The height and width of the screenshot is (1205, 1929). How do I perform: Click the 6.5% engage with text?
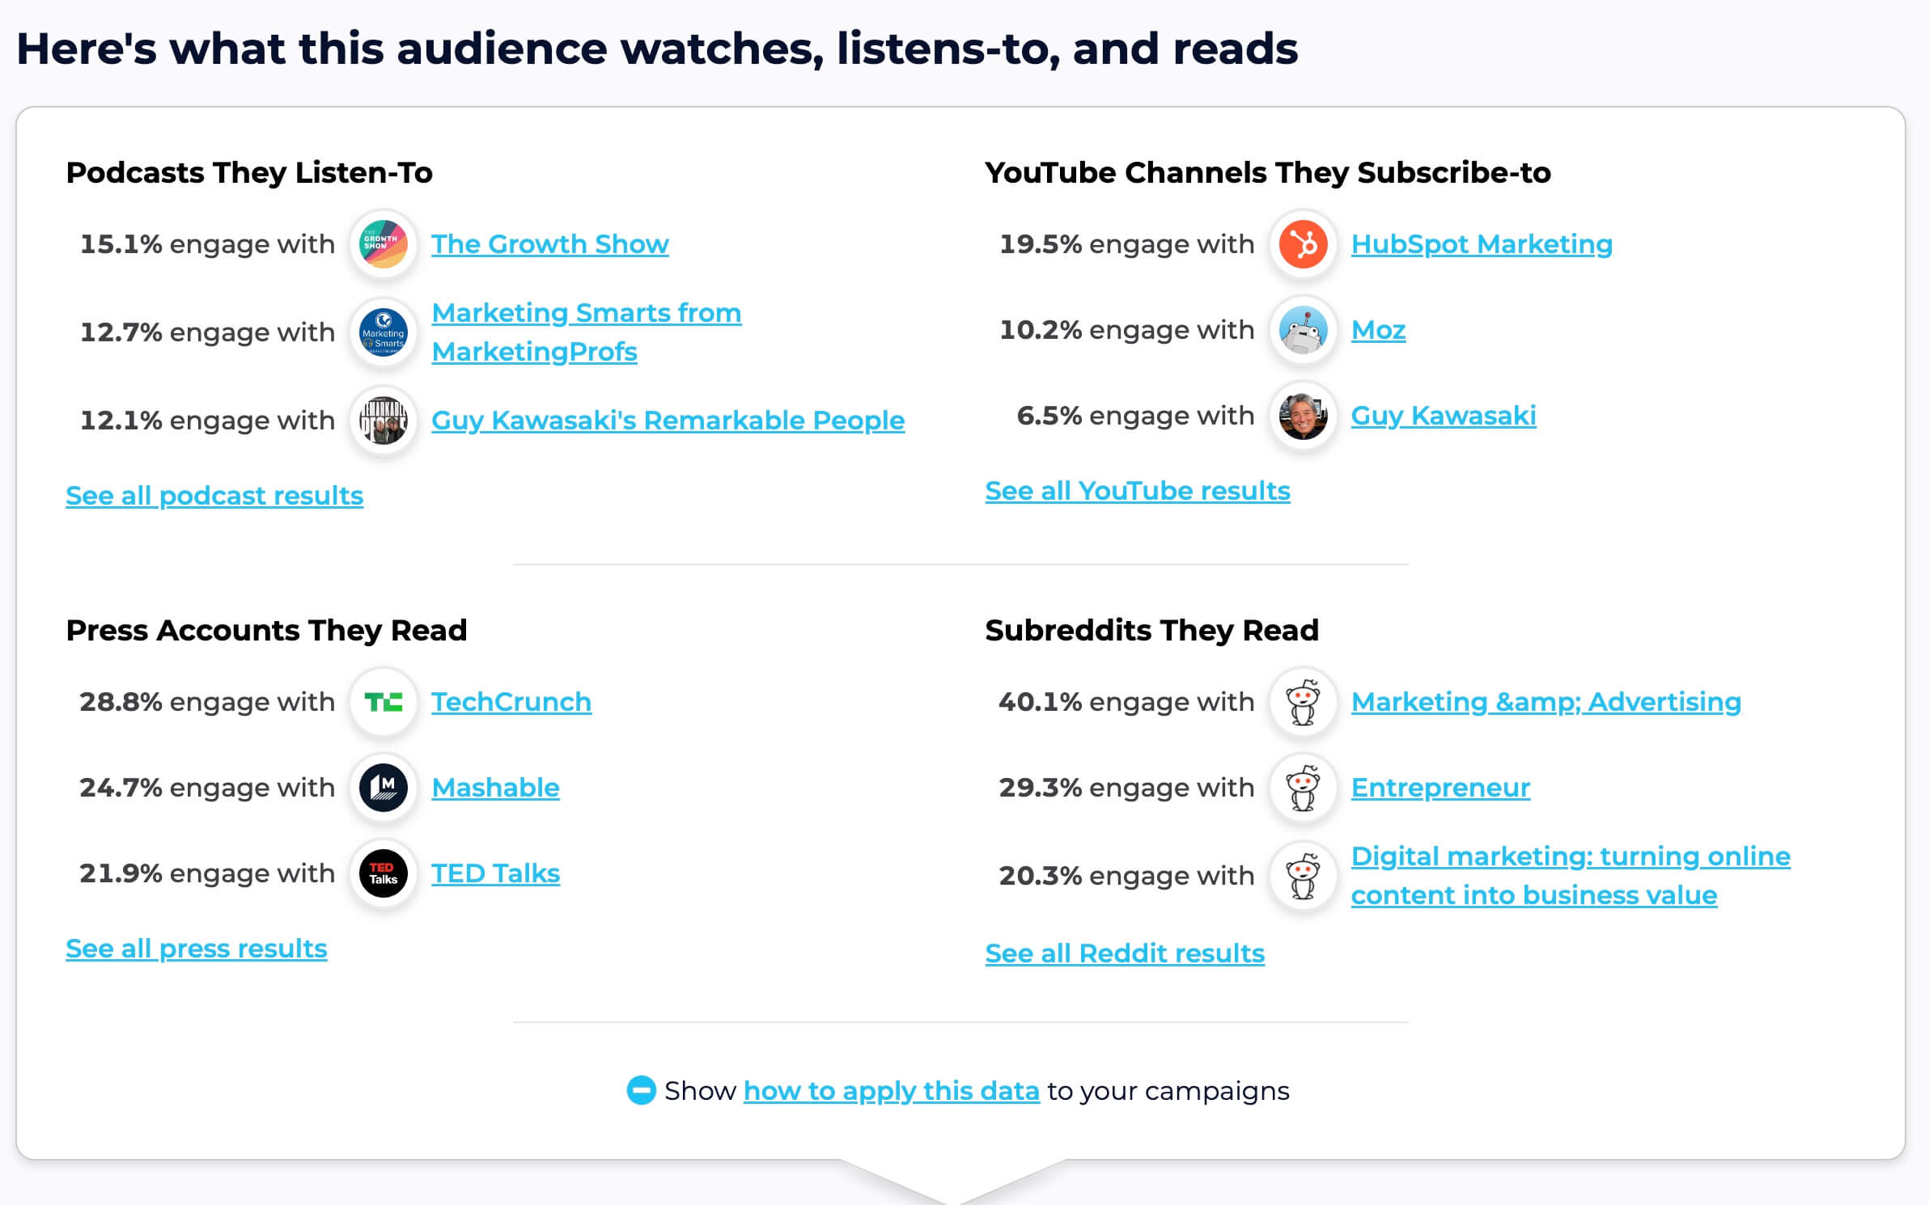coord(1136,416)
